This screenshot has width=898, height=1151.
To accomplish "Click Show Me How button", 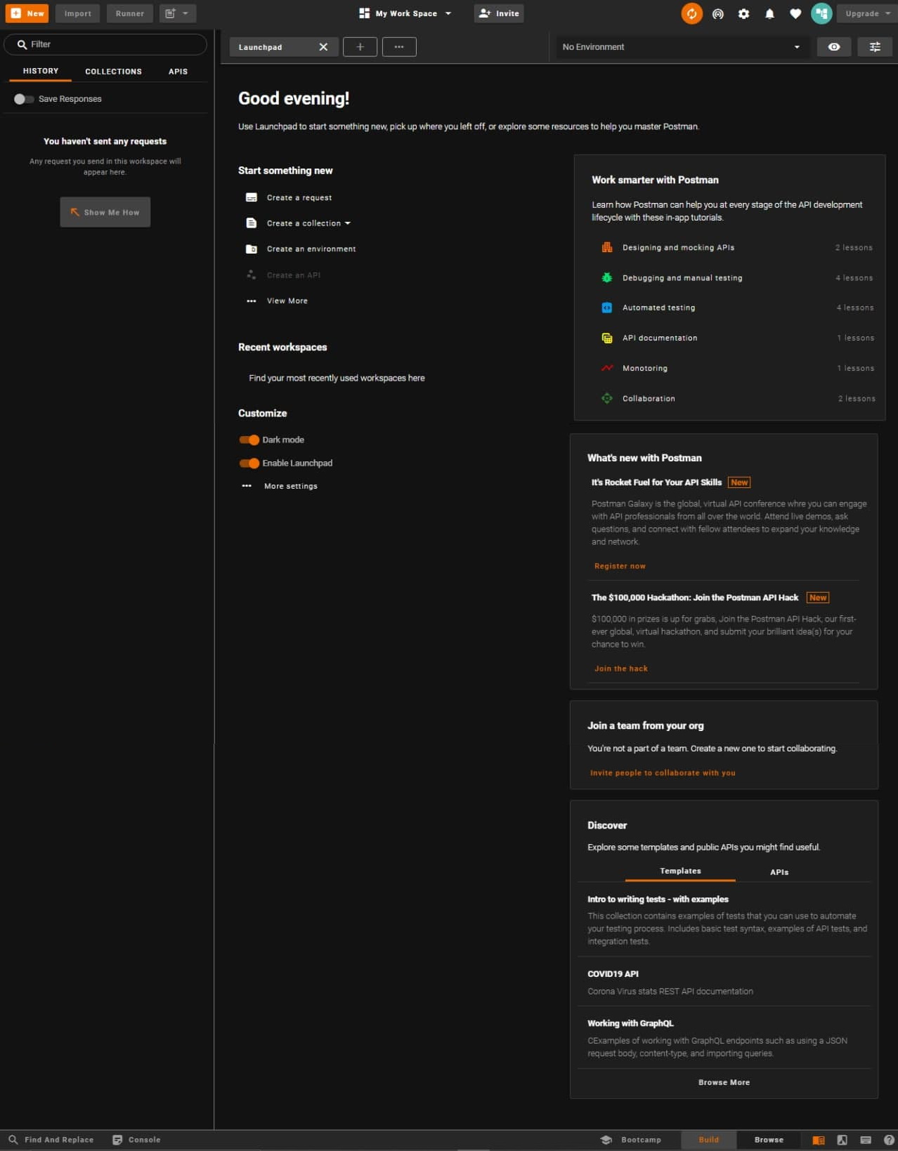I will tap(105, 212).
